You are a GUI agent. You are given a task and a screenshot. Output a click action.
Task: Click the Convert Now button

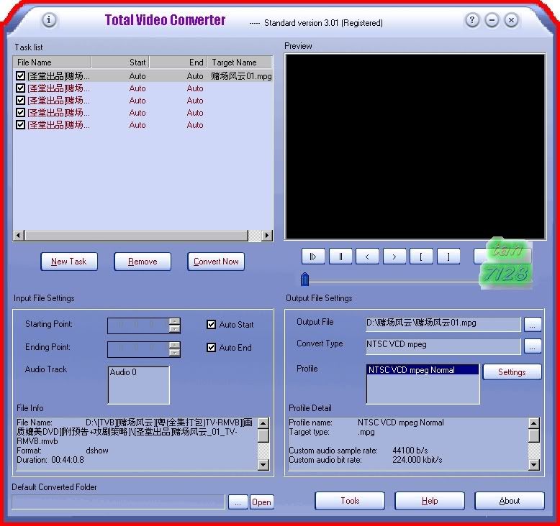216,262
